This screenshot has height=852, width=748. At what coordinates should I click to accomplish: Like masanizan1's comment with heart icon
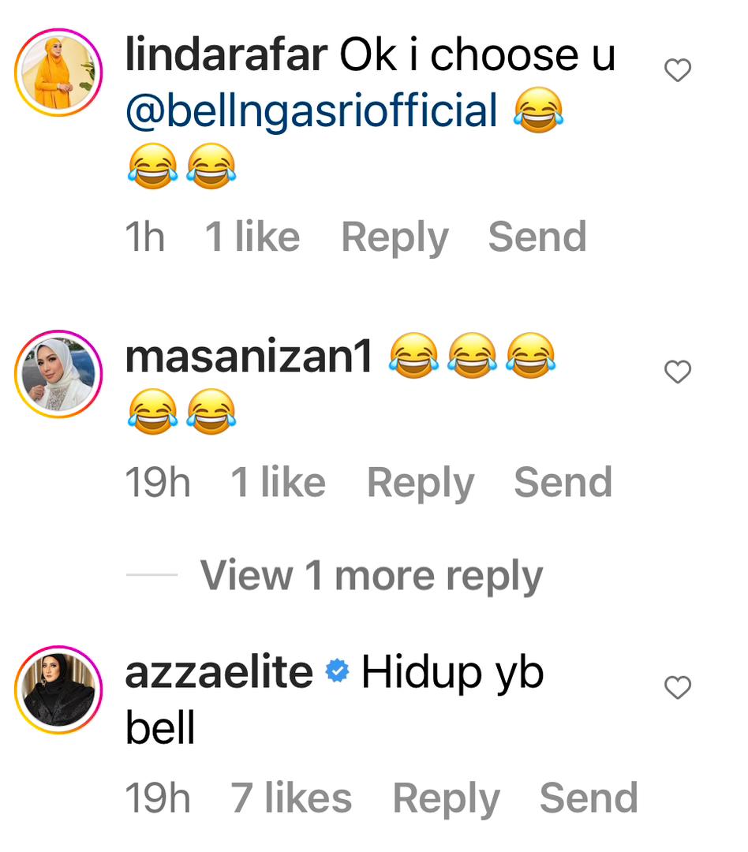pyautogui.click(x=677, y=372)
